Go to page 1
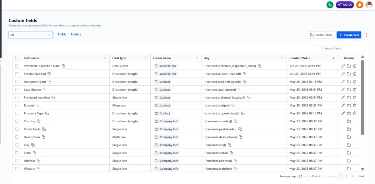 (340, 176)
